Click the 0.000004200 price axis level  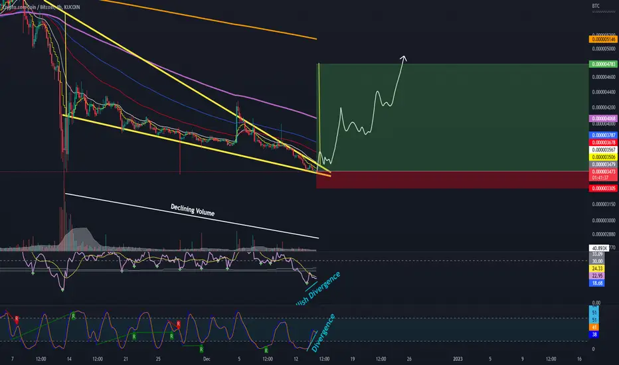click(604, 108)
